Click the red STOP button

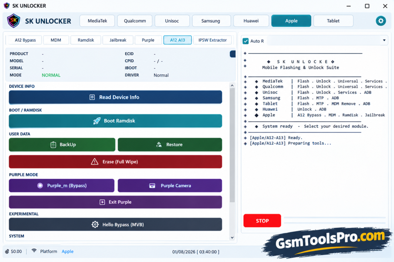pos(262,221)
